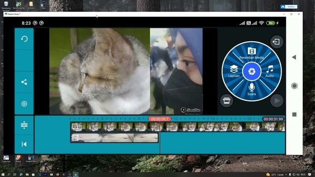Image resolution: width=315 pixels, height=177 pixels.
Task: Click the mirrored window's taskbar button
Action: 76,175
